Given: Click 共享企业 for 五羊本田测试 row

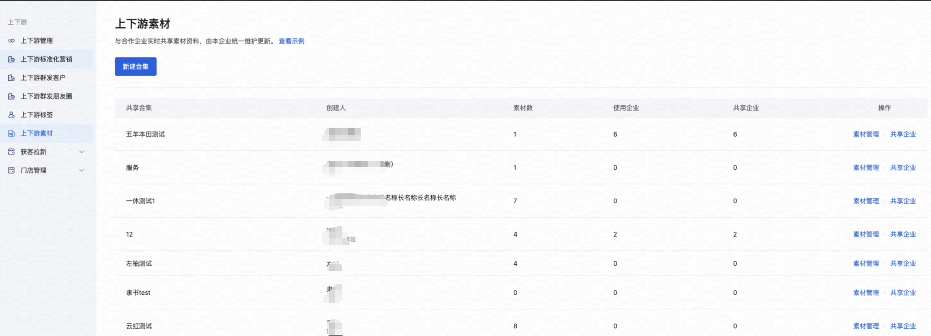Looking at the screenshot, I should tap(903, 134).
